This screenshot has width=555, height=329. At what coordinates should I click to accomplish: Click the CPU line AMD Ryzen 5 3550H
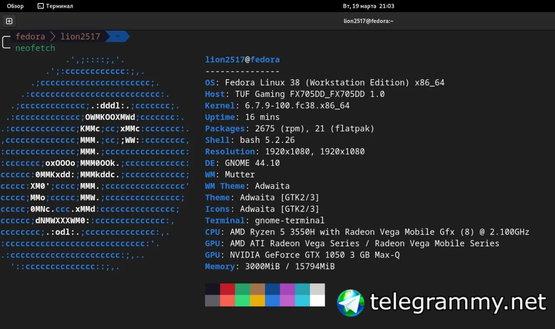(x=367, y=232)
